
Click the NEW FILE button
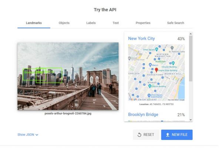(177, 135)
